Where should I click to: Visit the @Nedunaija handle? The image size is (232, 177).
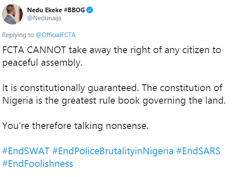click(44, 18)
